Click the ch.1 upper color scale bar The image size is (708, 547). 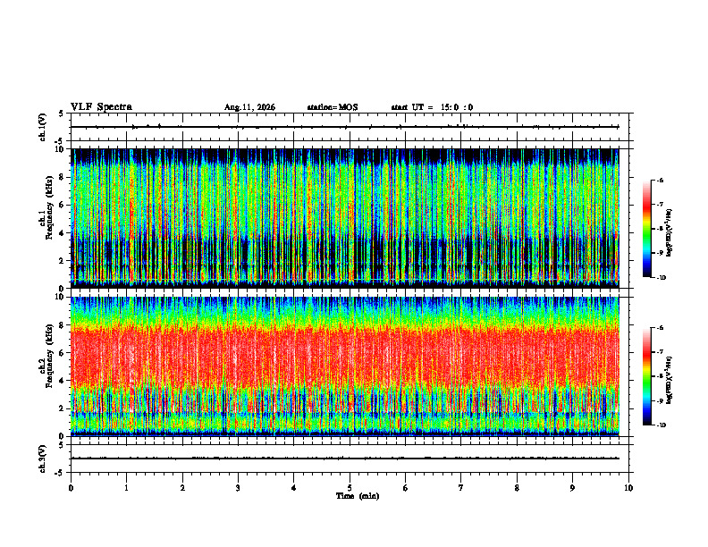646,229
